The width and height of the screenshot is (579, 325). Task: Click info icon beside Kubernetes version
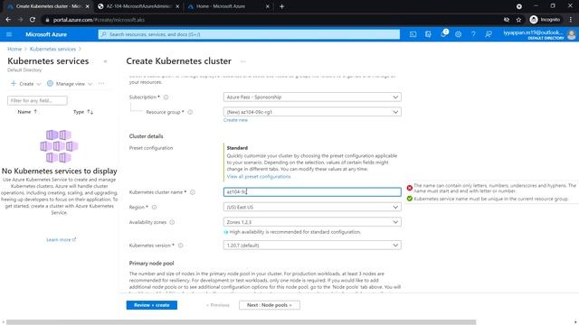(x=181, y=246)
